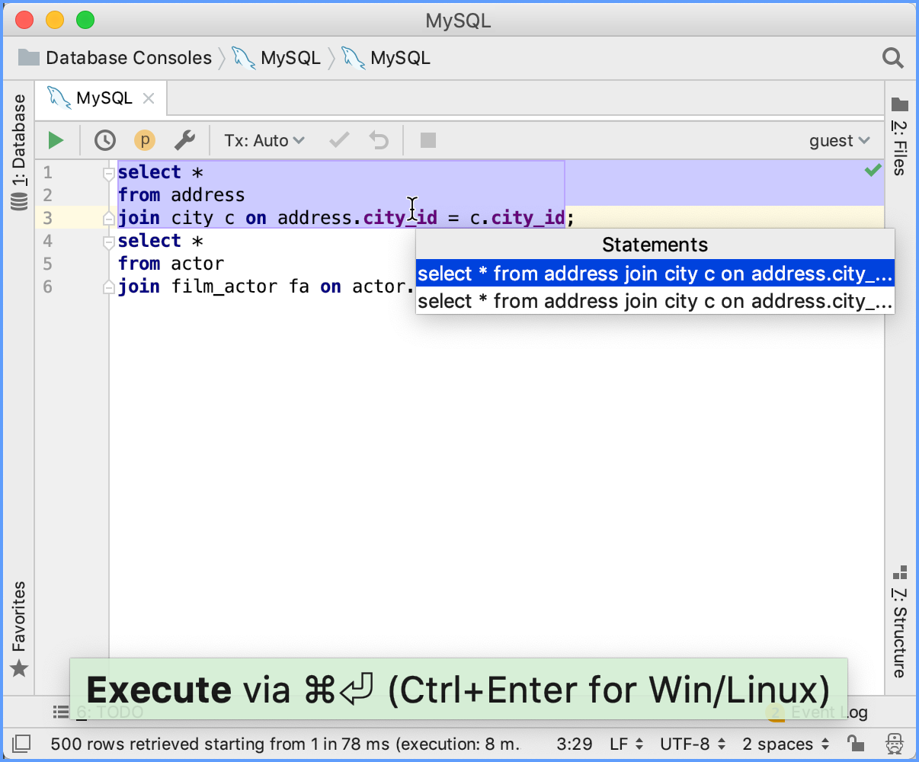
Task: Click the Rollback arrow icon
Action: (x=379, y=140)
